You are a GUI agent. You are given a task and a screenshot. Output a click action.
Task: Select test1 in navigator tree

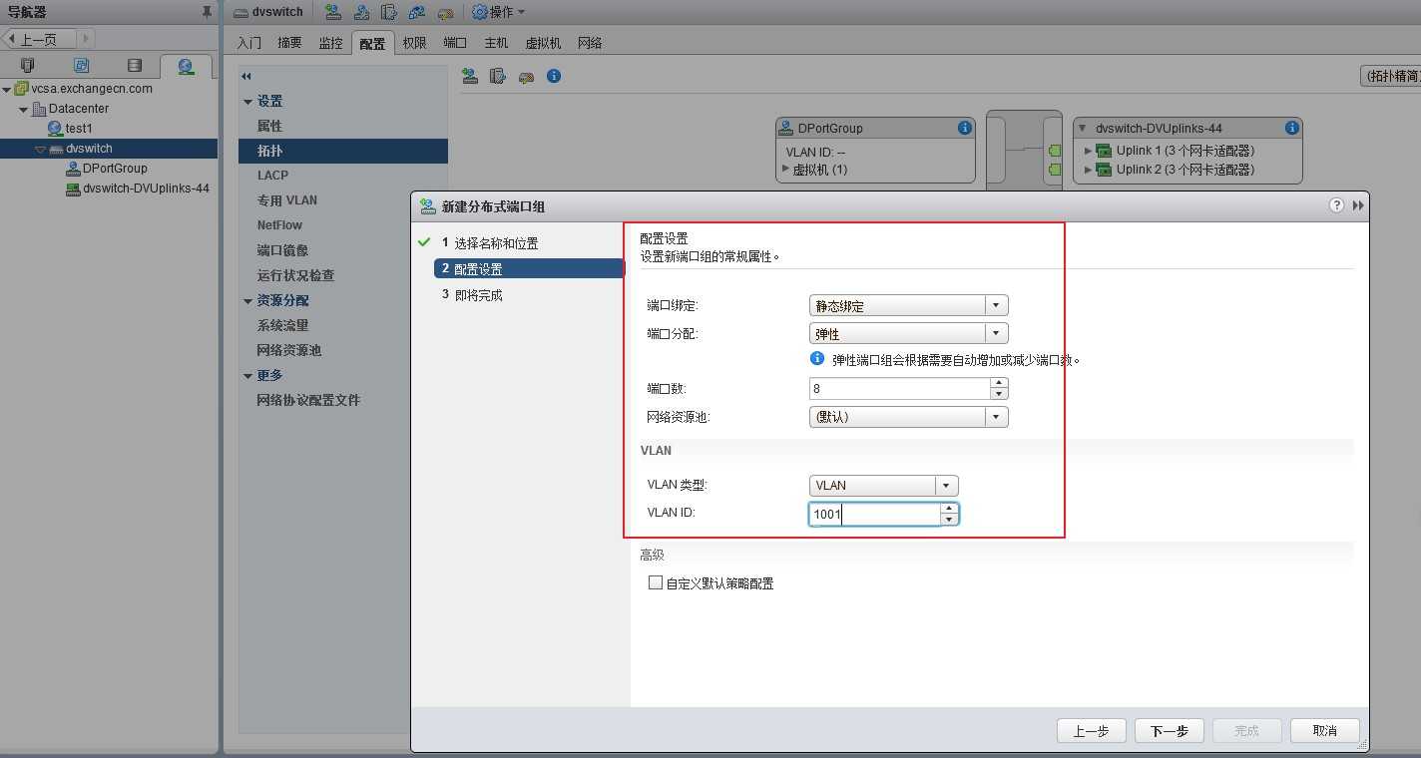[x=79, y=129]
